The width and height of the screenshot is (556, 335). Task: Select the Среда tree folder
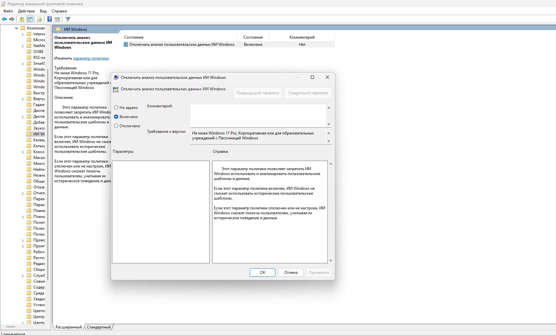[35, 293]
